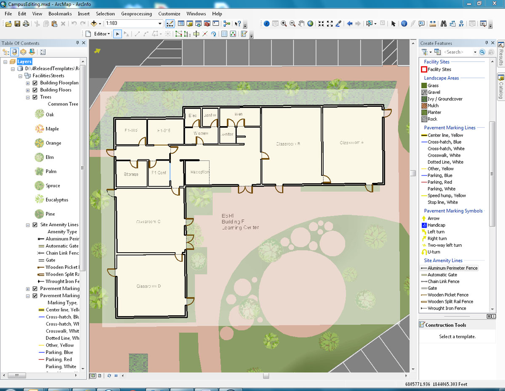
Task: Switch TOC to List By Selection
Action: click(32, 52)
